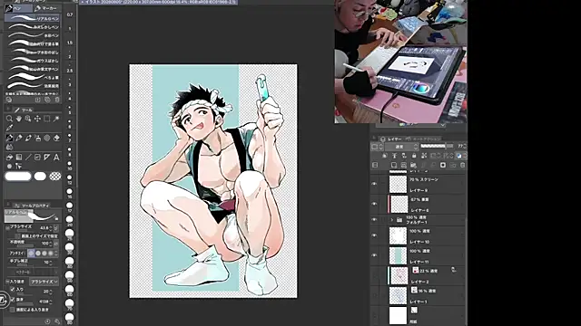Hide layer 8 with eye icon
The width and height of the screenshot is (581, 326).
(374, 204)
